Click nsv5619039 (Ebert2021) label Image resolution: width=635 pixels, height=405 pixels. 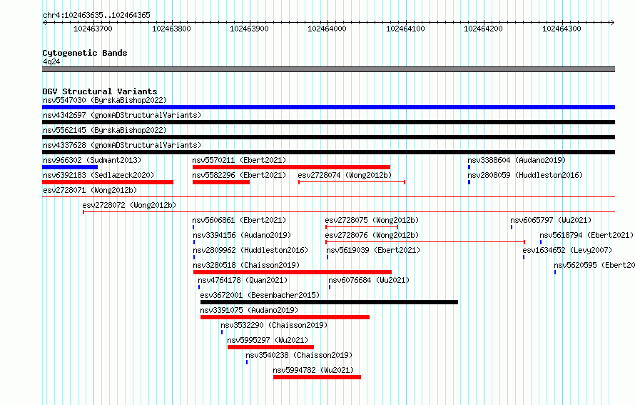(x=373, y=250)
